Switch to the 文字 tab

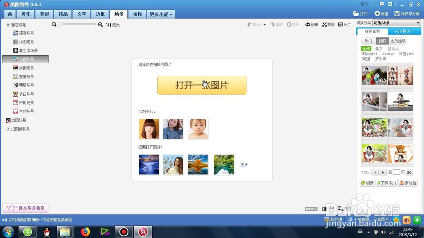82,14
